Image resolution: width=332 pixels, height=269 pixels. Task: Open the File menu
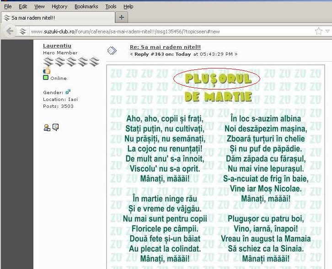8,6
